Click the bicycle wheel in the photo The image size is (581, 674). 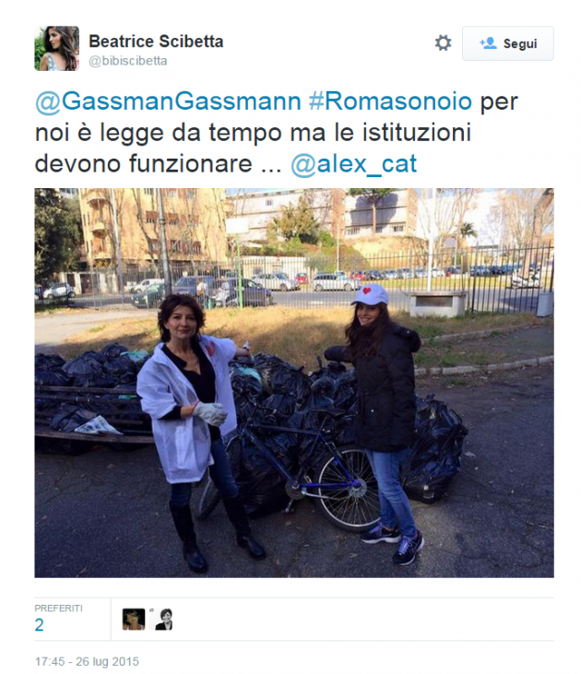click(x=348, y=488)
